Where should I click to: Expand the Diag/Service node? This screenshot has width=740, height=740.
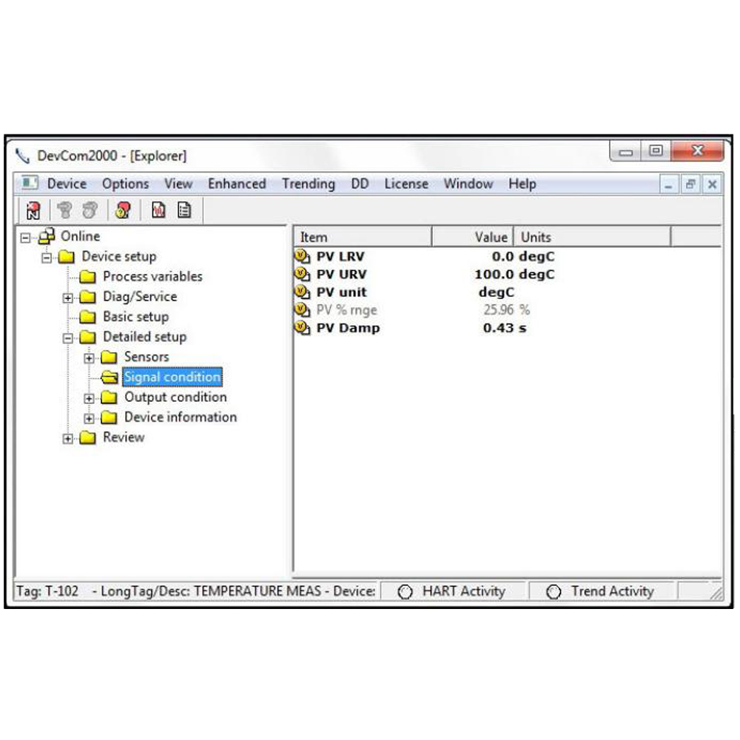pyautogui.click(x=67, y=297)
